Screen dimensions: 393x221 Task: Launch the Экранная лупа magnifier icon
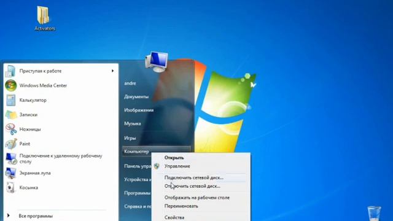pyautogui.click(x=11, y=173)
